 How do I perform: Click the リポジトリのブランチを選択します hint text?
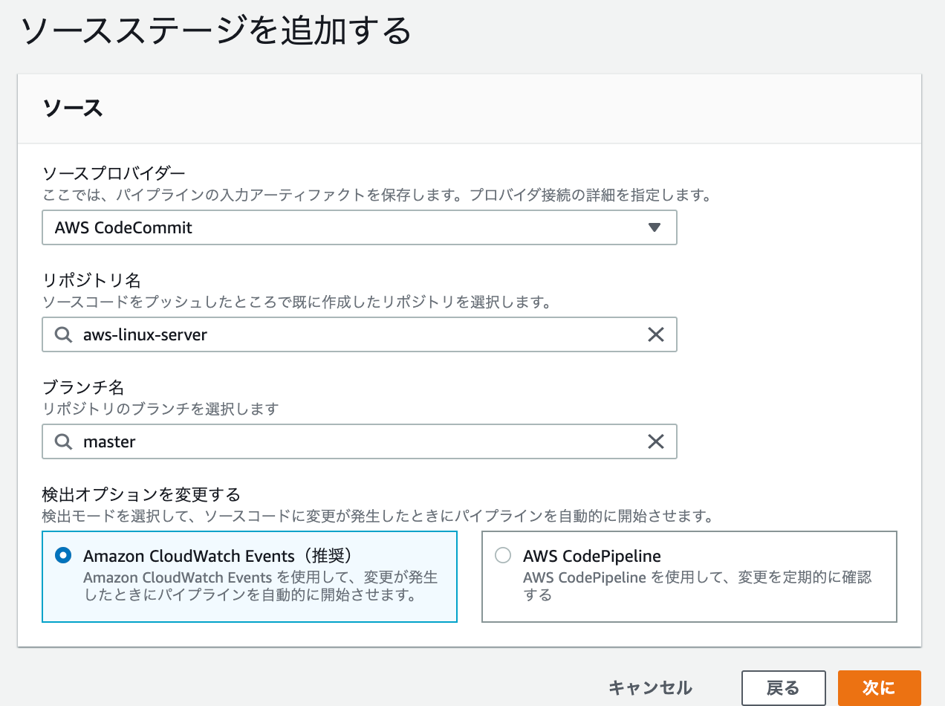160,409
